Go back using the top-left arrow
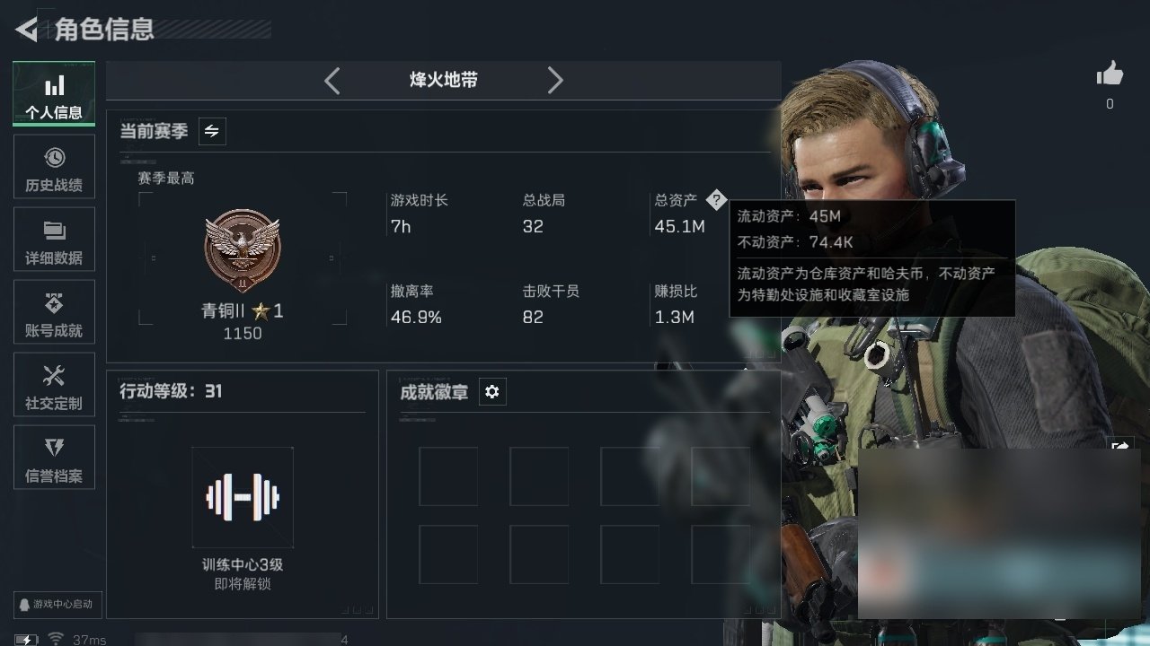This screenshot has height=646, width=1150. 26,30
